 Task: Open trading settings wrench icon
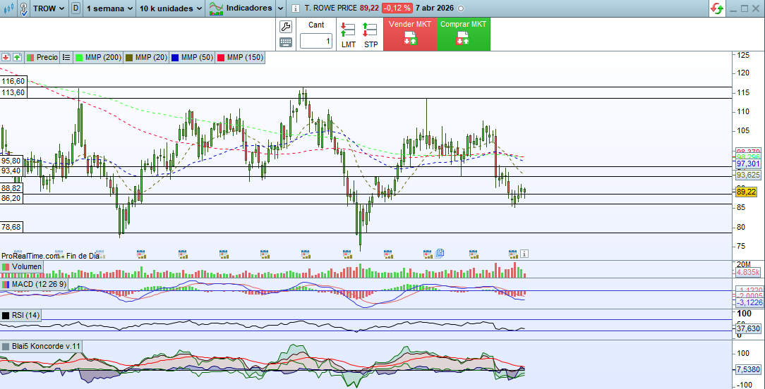[285, 27]
